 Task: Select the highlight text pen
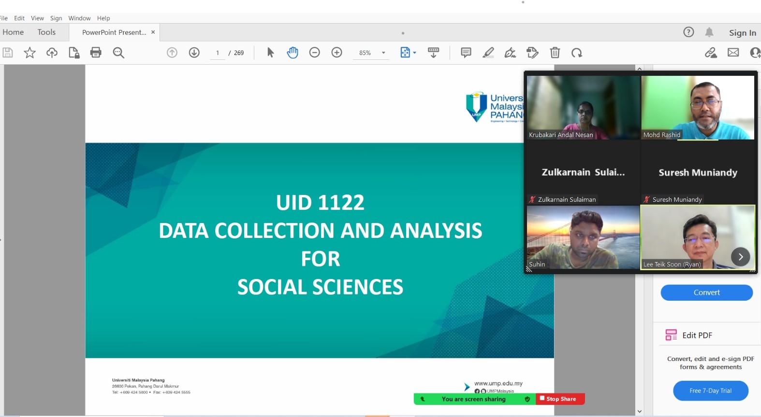point(488,53)
